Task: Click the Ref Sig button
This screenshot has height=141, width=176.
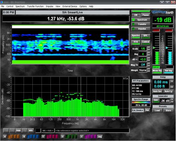Action: 168,71
